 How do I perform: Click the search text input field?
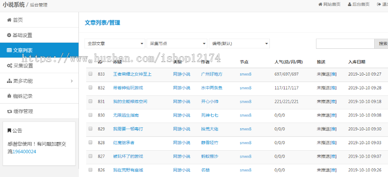point(345,44)
